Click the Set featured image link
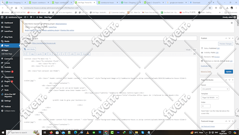239x135 pixels. coord(208,127)
